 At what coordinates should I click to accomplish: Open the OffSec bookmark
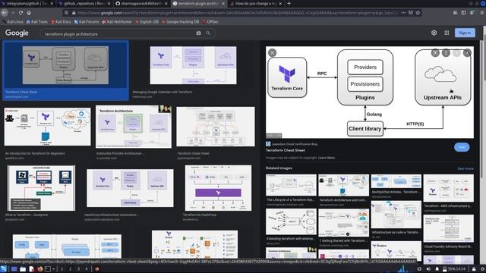(x=210, y=22)
